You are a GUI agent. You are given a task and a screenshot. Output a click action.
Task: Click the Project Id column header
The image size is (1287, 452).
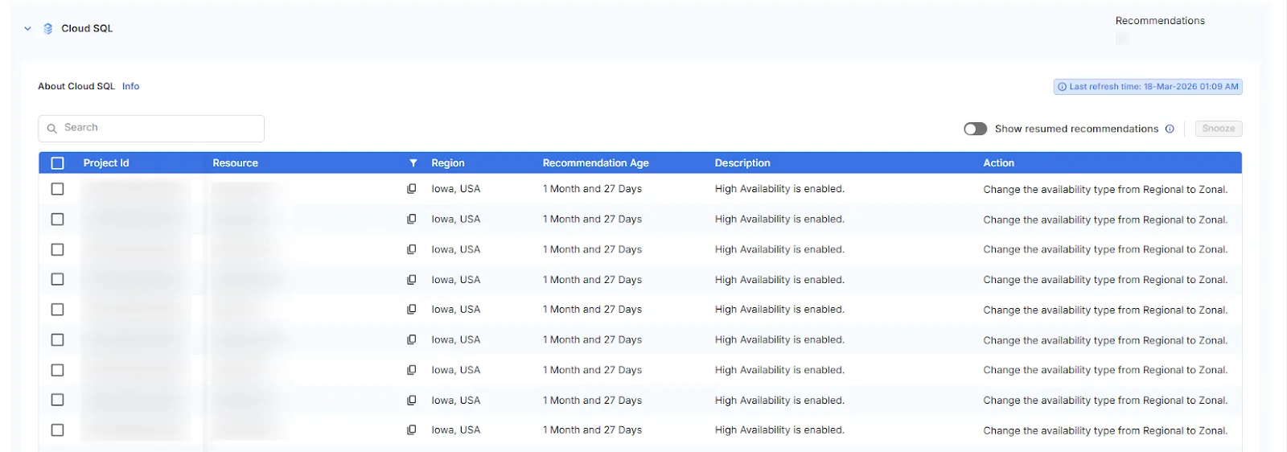pos(106,163)
